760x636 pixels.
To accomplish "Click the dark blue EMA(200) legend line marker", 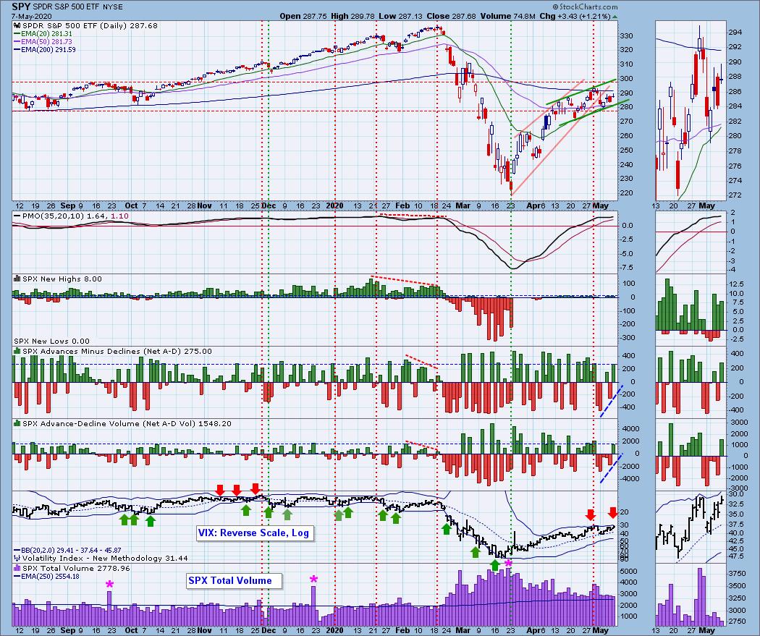I will point(17,49).
